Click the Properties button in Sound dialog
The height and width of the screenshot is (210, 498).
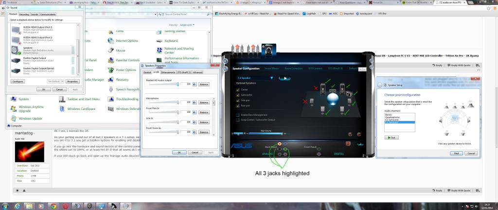[72, 82]
